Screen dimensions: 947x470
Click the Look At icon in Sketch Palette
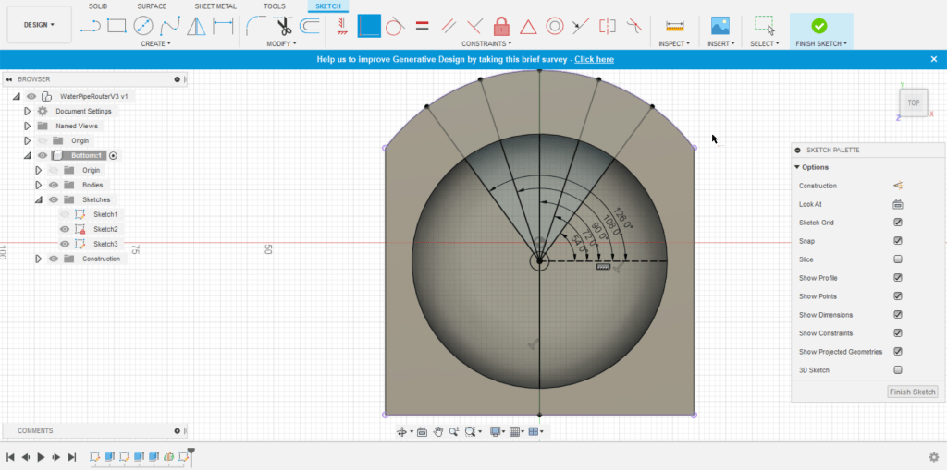(x=897, y=204)
